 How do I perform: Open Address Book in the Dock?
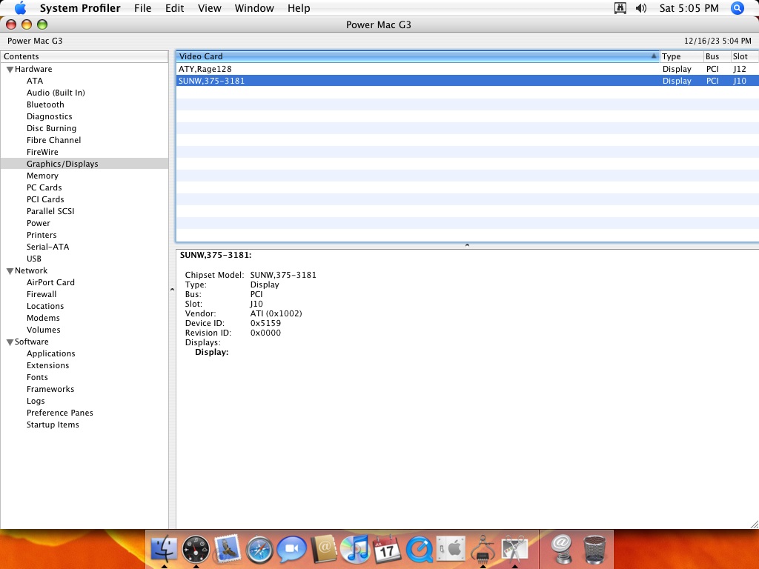323,549
